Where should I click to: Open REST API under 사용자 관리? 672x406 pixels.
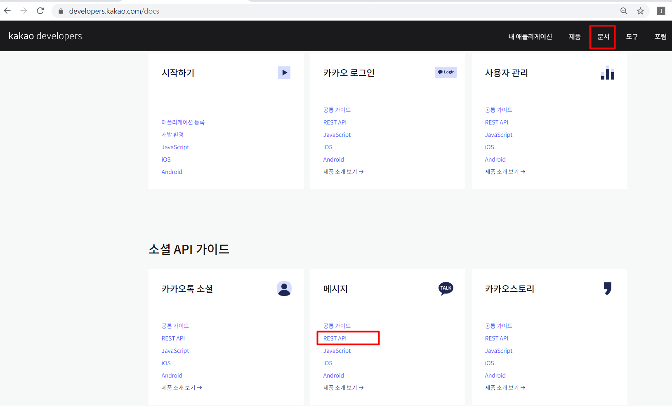coord(497,122)
